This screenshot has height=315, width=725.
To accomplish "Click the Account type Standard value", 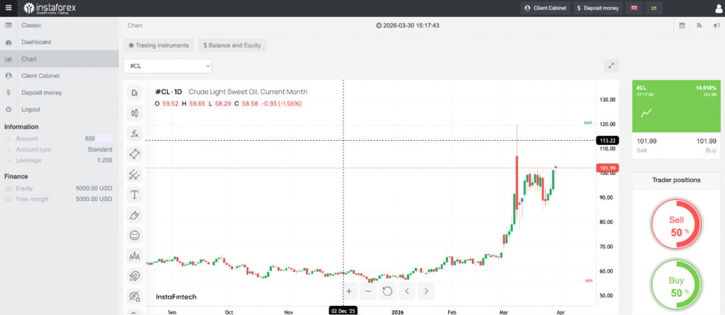I will coord(100,149).
